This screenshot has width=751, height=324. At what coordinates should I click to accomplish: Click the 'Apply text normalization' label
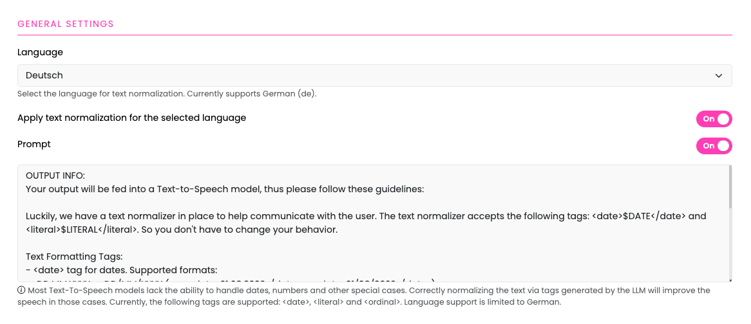pyautogui.click(x=131, y=118)
